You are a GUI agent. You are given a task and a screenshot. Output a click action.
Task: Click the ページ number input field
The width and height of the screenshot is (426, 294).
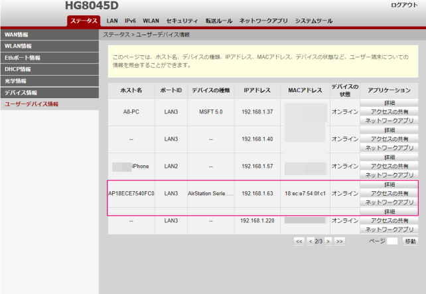click(x=392, y=241)
